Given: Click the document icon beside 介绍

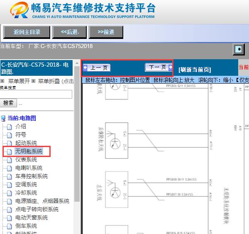Looking at the screenshot, I should [10, 127].
